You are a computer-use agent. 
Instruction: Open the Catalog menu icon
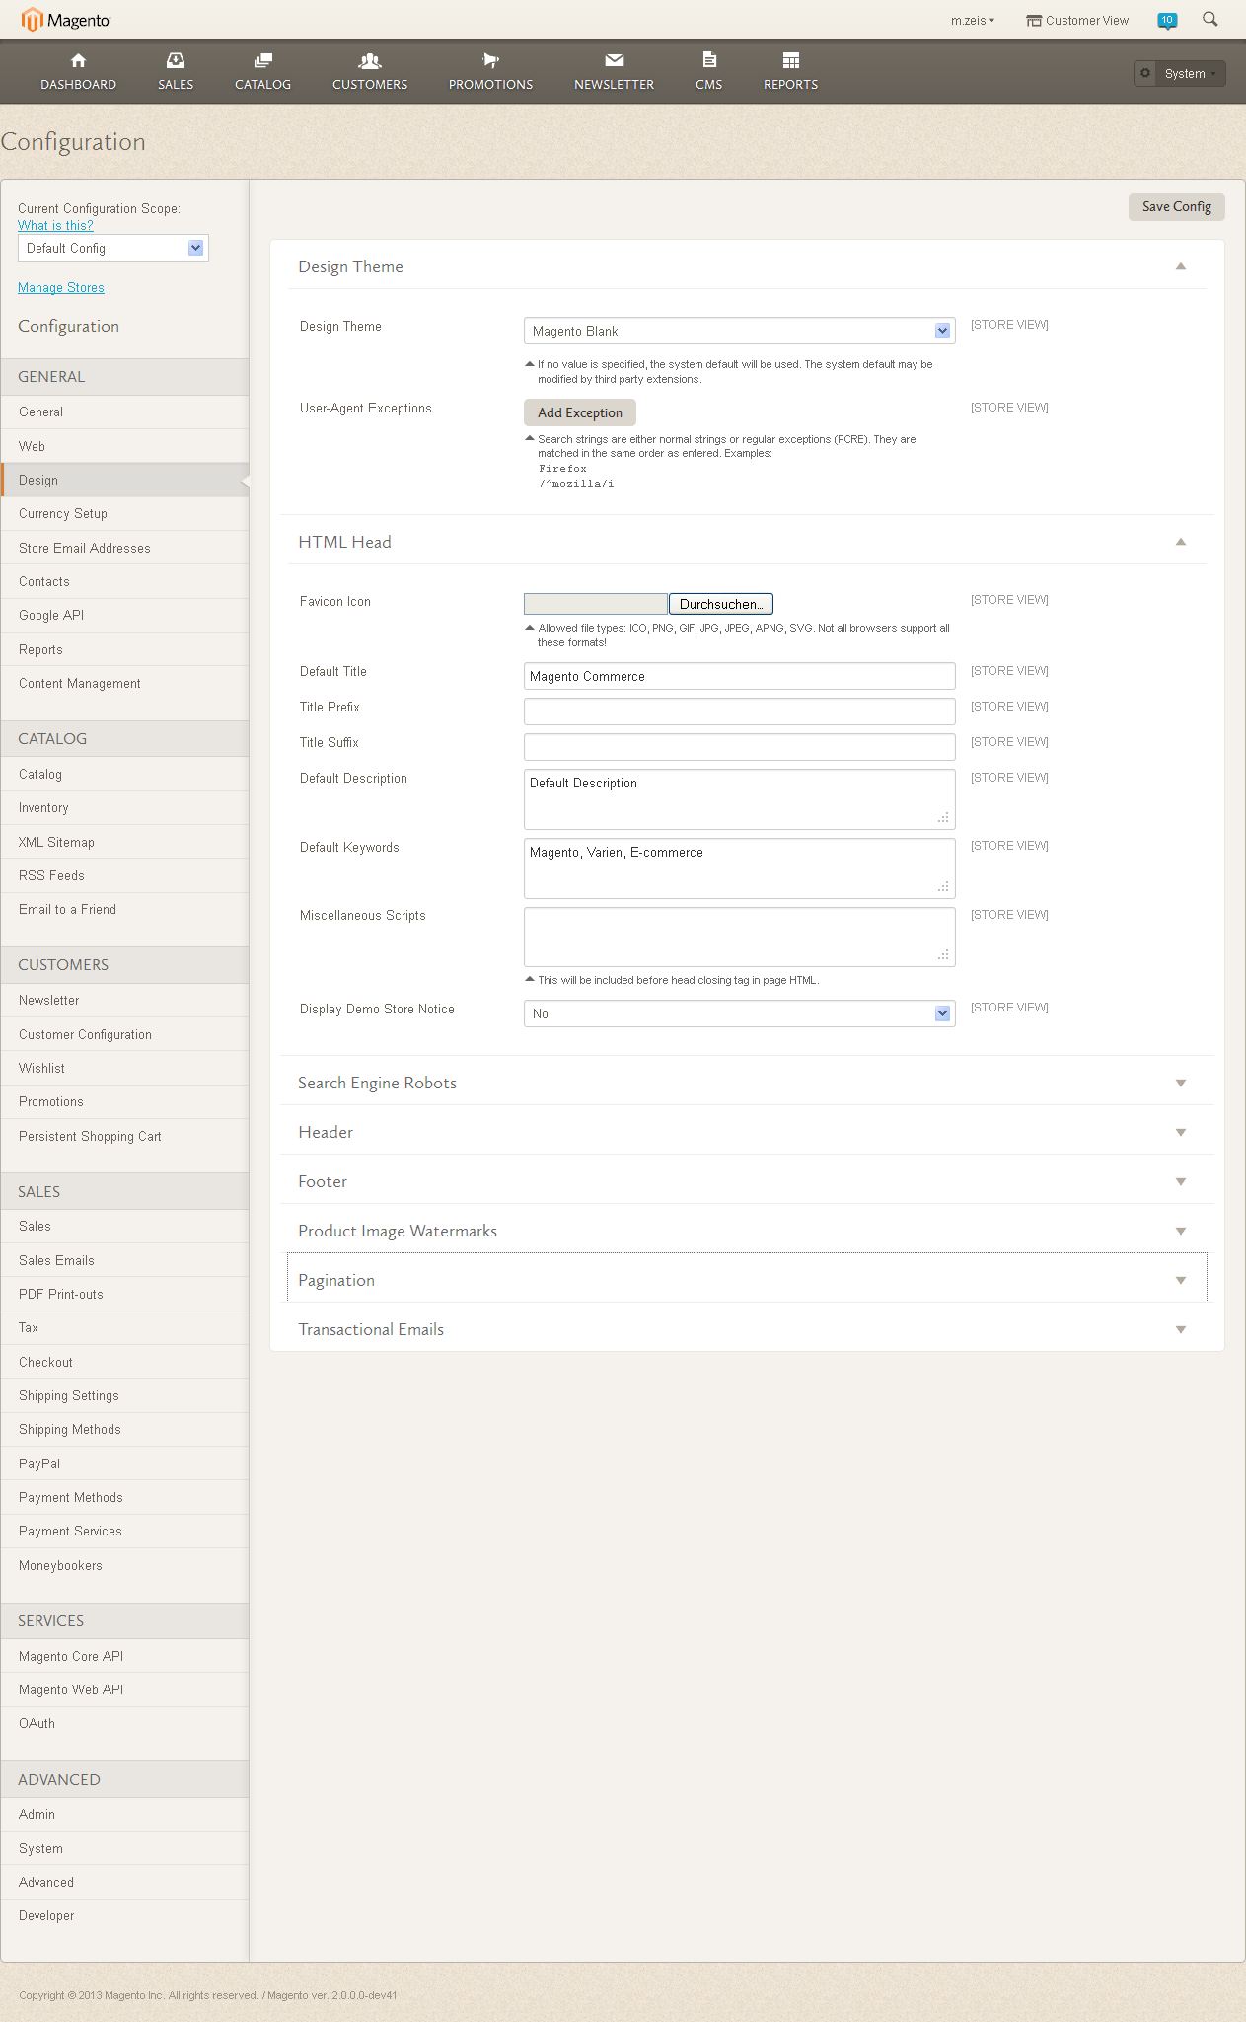[x=262, y=60]
